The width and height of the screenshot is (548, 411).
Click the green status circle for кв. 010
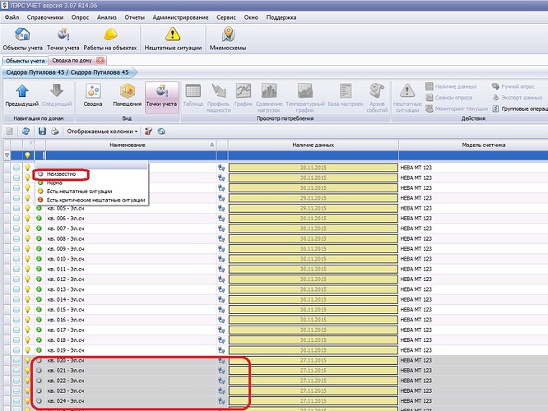(39, 259)
